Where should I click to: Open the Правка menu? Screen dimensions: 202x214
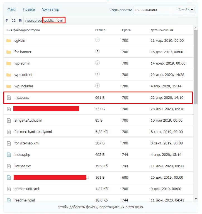pos(29,9)
